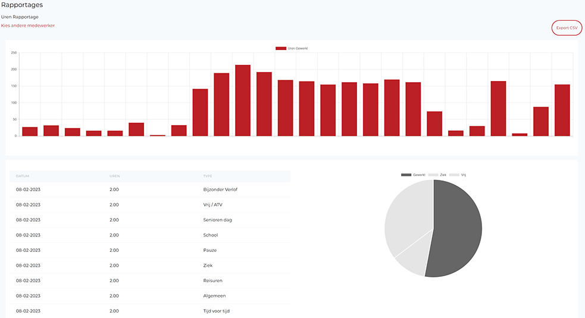Click the 'Vrij / ATV' row entry
Image resolution: width=585 pixels, height=318 pixels.
coord(213,205)
